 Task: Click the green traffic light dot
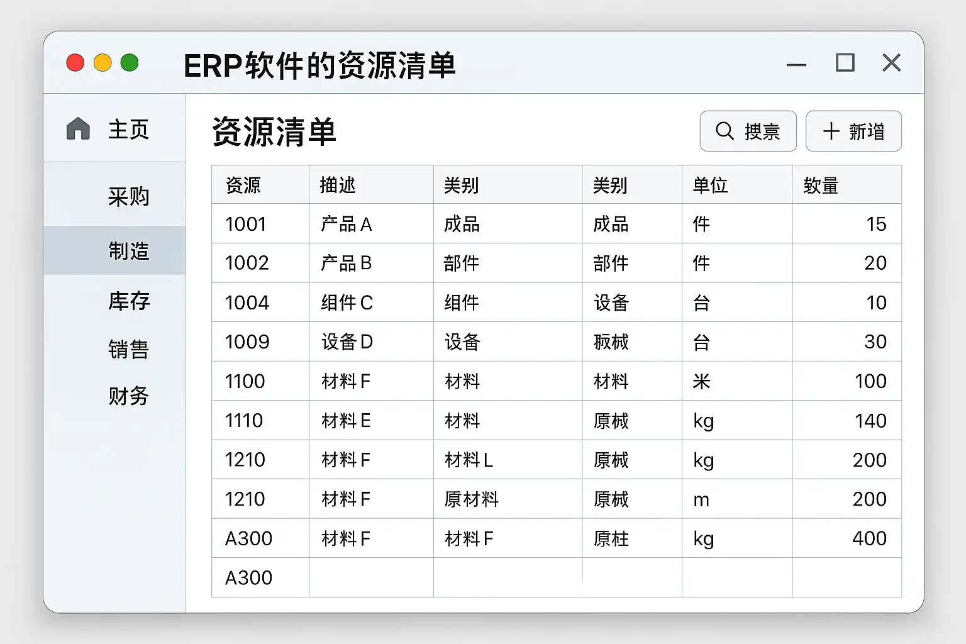[x=130, y=63]
